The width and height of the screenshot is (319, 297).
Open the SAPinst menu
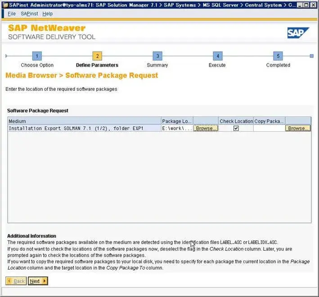[29, 13]
